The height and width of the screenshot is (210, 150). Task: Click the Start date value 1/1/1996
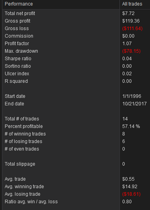click(132, 96)
